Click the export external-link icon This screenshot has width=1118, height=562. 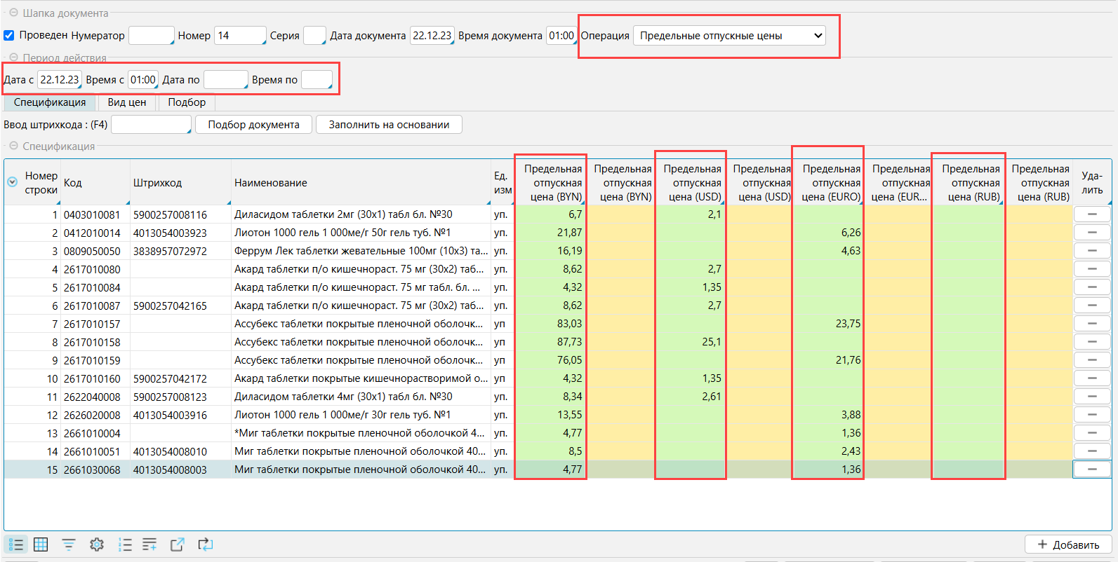178,544
